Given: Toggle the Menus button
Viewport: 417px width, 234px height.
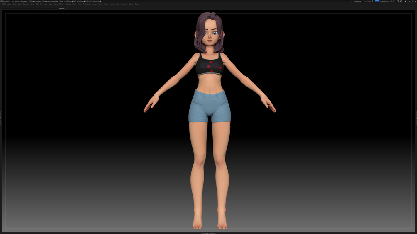Looking at the screenshot, I should point(377,1).
